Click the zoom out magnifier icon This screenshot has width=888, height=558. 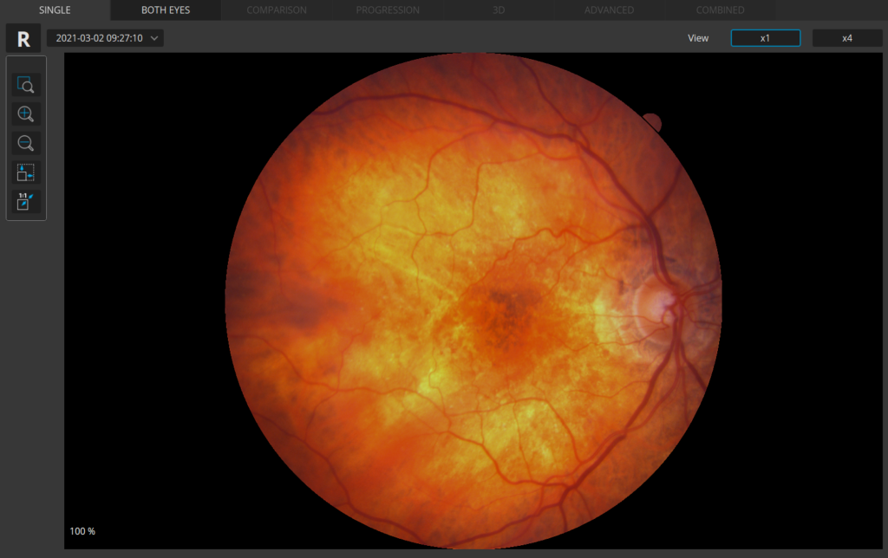25,143
